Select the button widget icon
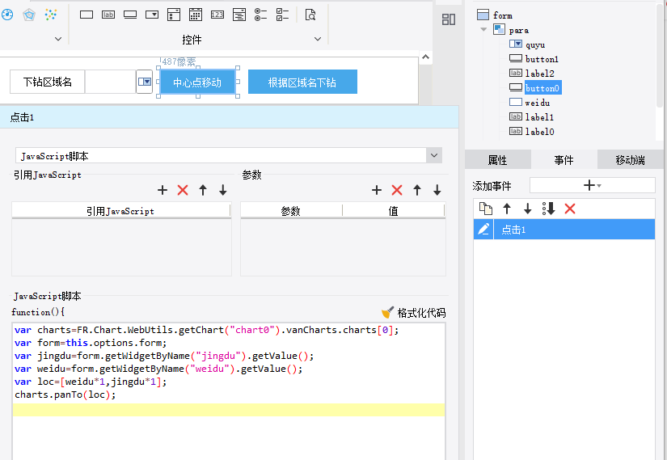Screen dimensions: 667x460 pos(130,15)
